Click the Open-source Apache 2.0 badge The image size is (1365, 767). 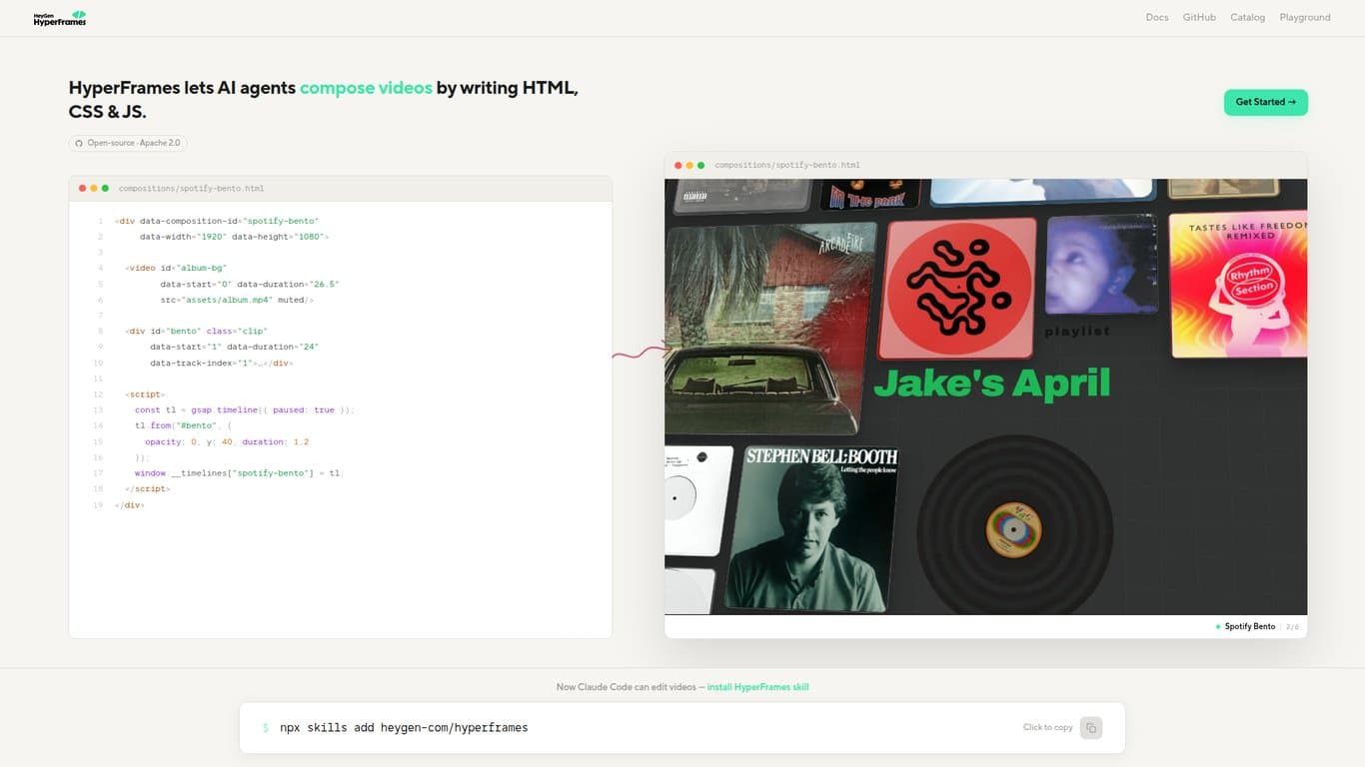(128, 143)
